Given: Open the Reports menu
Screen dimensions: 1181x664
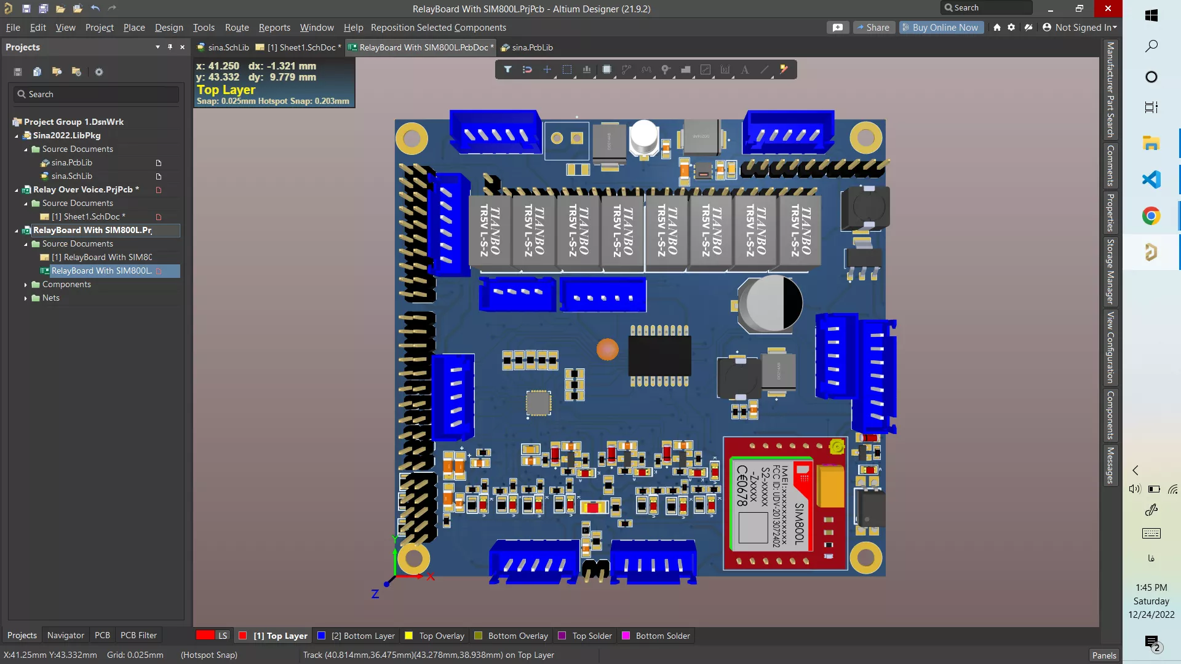Looking at the screenshot, I should coord(274,28).
